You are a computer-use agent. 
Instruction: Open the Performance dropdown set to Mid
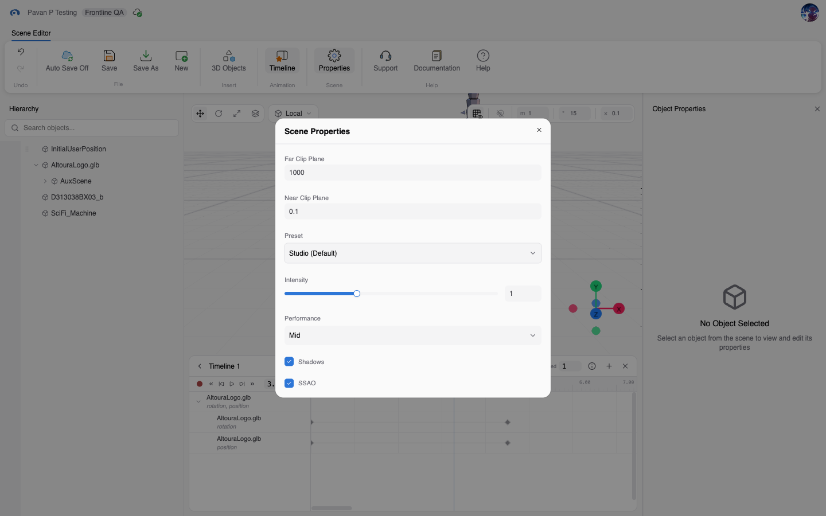point(413,335)
